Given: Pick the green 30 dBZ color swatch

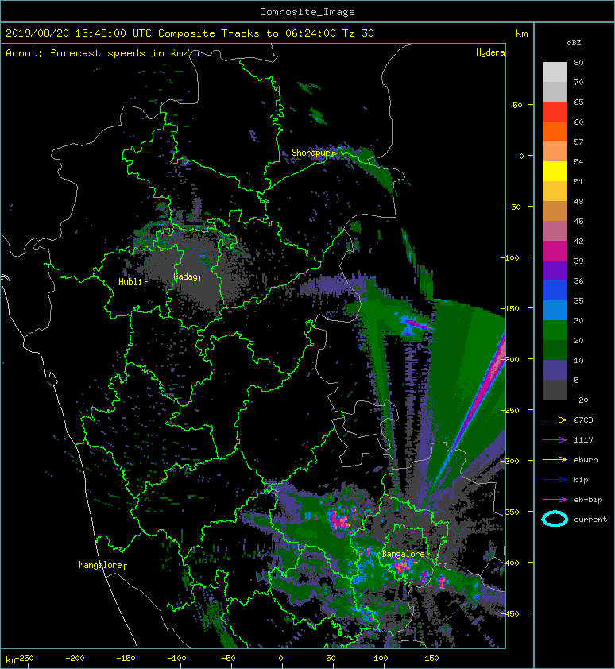Looking at the screenshot, I should click(x=555, y=330).
